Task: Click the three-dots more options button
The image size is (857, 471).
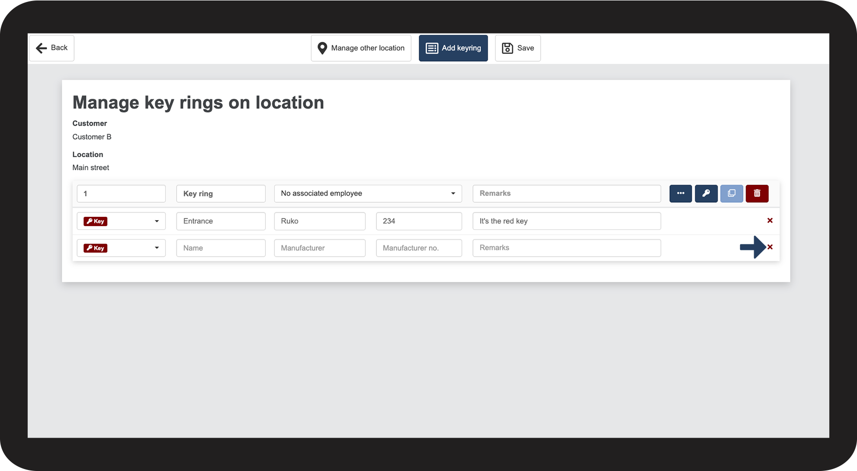Action: 680,194
